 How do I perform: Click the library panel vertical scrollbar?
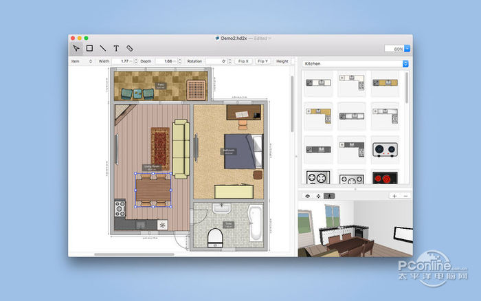click(407, 88)
